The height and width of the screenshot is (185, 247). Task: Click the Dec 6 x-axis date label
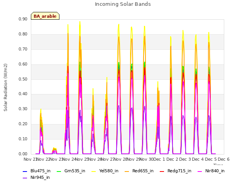223,159
